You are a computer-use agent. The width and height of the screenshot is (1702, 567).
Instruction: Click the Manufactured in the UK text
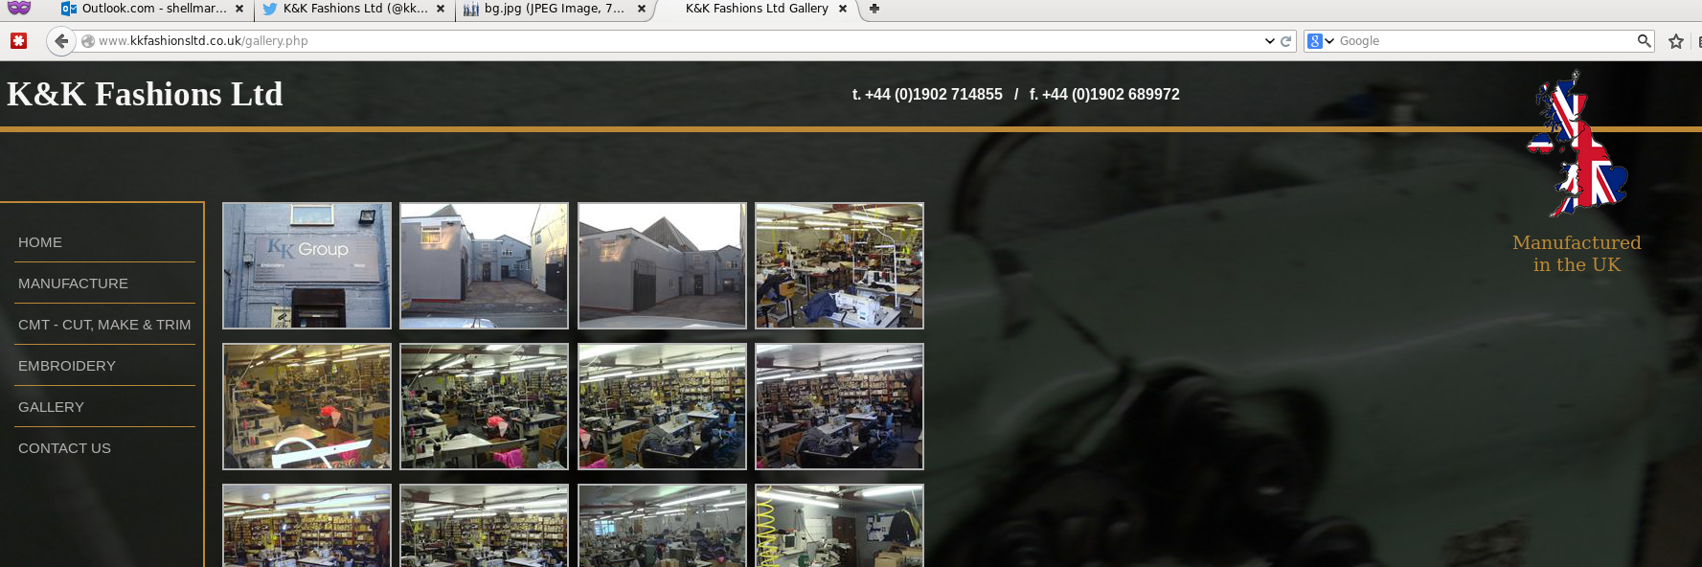pyautogui.click(x=1577, y=254)
